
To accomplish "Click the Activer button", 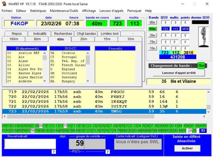I will [187, 148].
